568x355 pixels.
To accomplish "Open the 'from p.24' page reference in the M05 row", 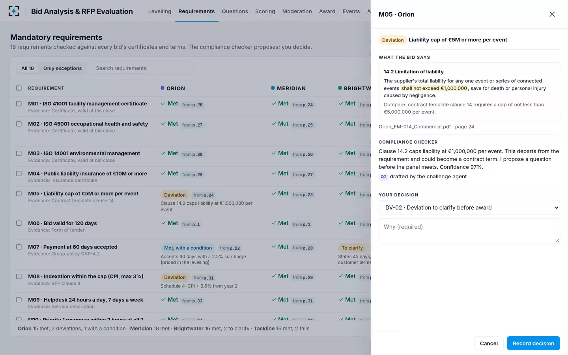I will (x=204, y=195).
